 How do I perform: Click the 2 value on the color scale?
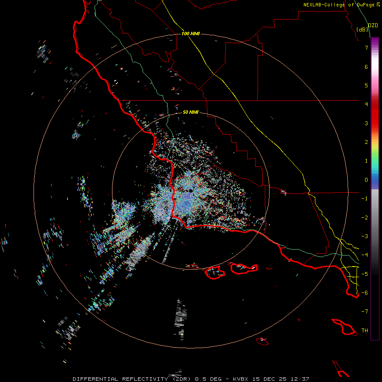[366, 142]
